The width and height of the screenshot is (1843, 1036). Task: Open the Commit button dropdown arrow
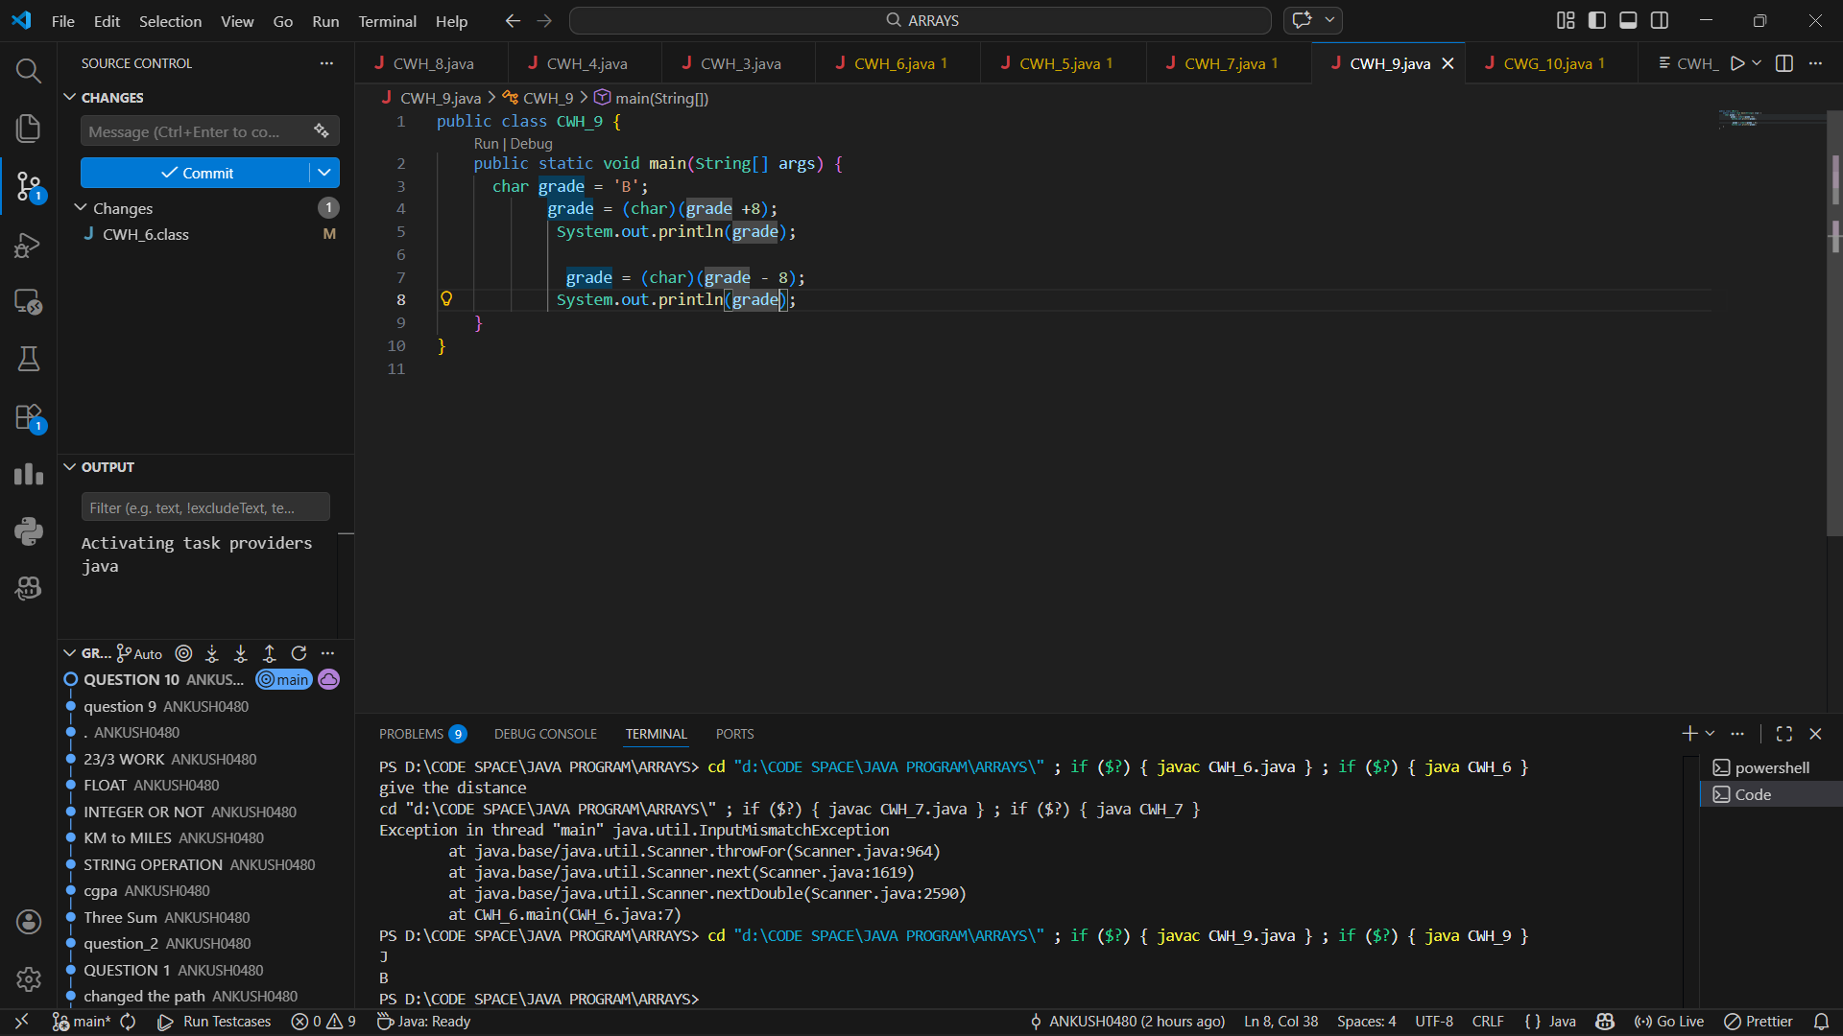324,173
